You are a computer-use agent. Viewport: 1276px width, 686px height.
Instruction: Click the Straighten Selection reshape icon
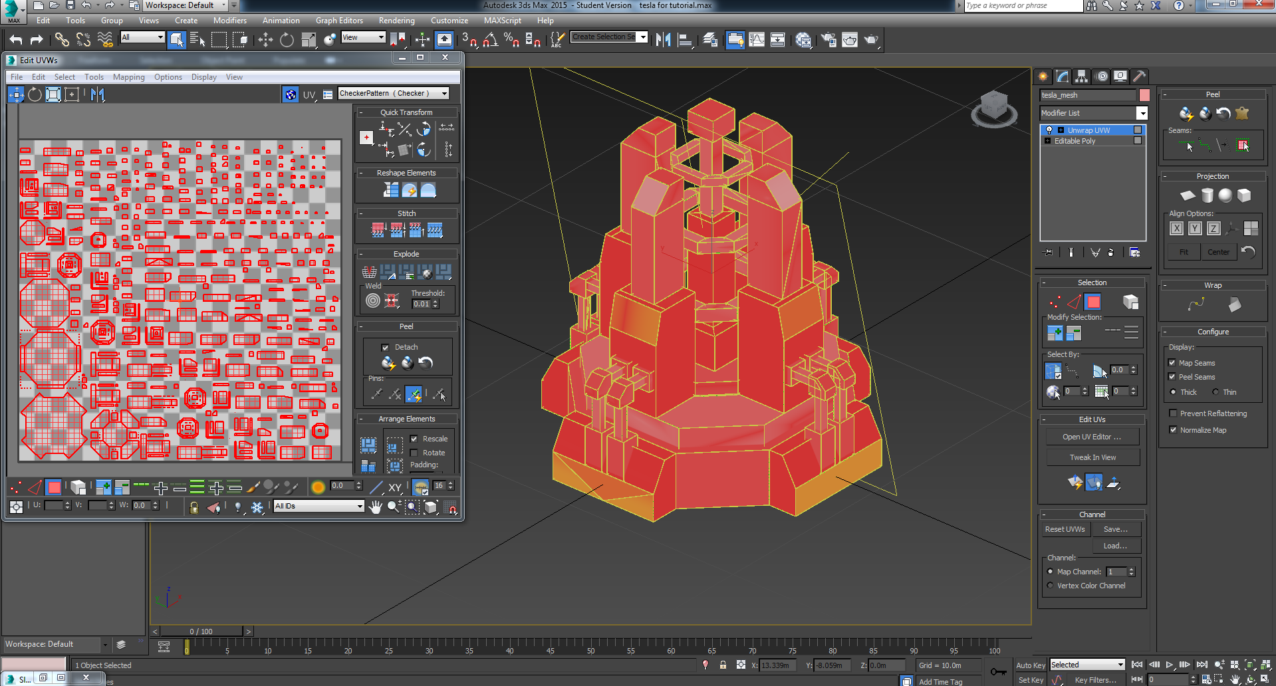point(391,191)
